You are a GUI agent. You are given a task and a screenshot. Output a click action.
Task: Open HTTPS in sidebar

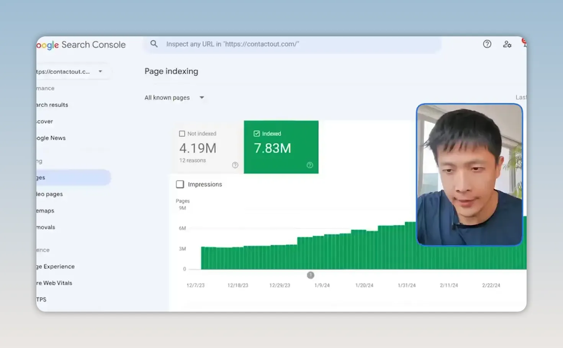pos(41,299)
